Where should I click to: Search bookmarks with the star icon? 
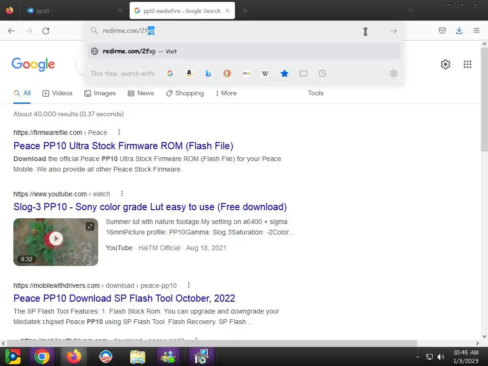click(x=284, y=73)
